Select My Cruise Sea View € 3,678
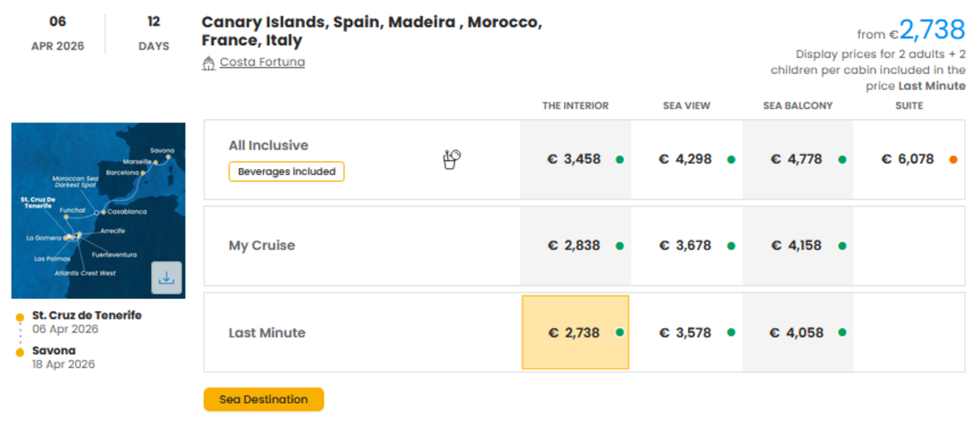977x426 pixels. [x=685, y=245]
